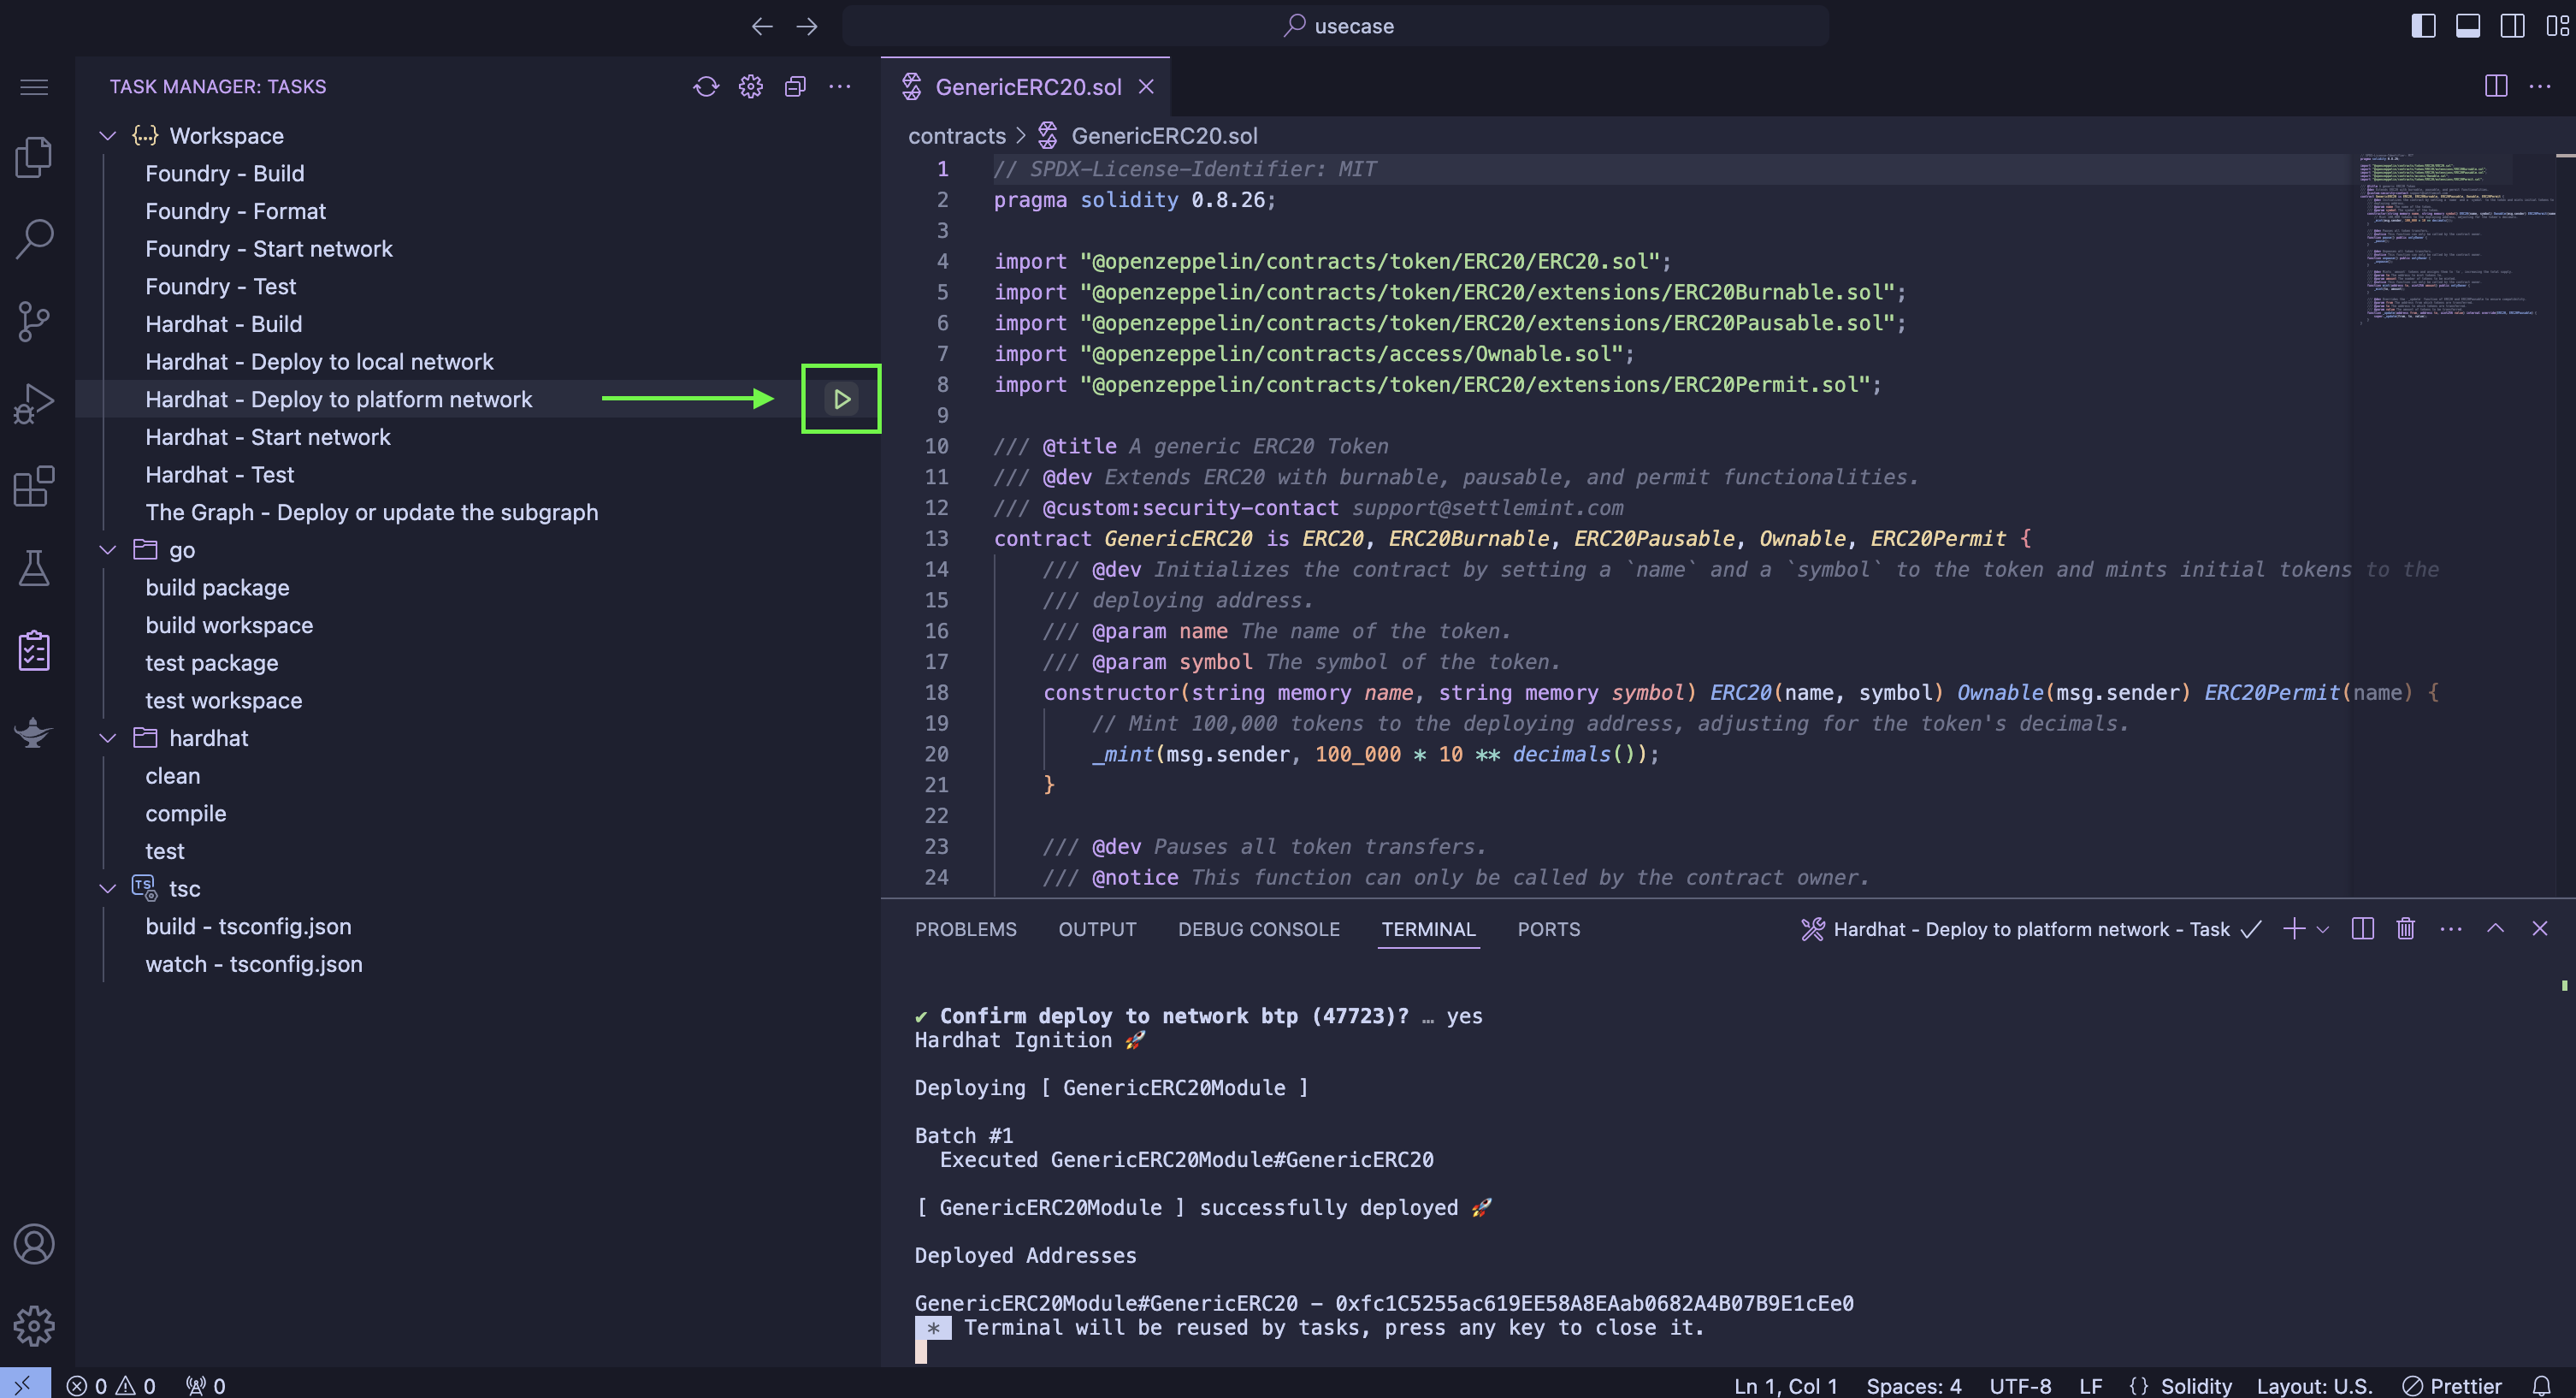Open the Search view in activity bar
Screen dimensions: 2576x1398
pyautogui.click(x=34, y=240)
